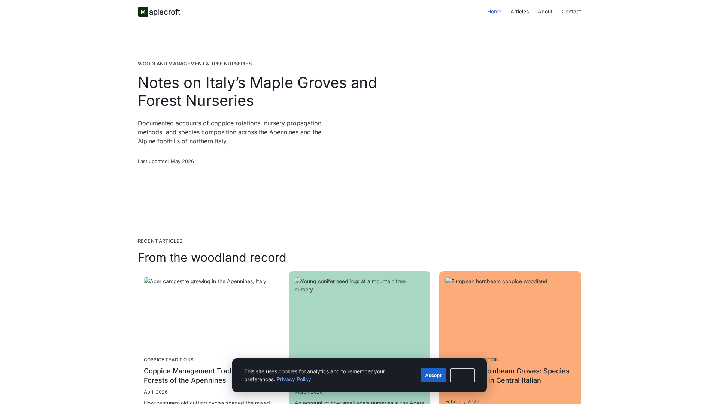719x404 pixels.
Task: Click the blank outlined button beside Accept
Action: click(462, 375)
